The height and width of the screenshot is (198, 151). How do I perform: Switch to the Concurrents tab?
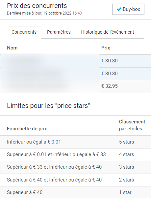click(x=24, y=32)
